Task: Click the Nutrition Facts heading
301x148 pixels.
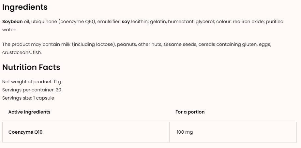Action: tap(31, 67)
